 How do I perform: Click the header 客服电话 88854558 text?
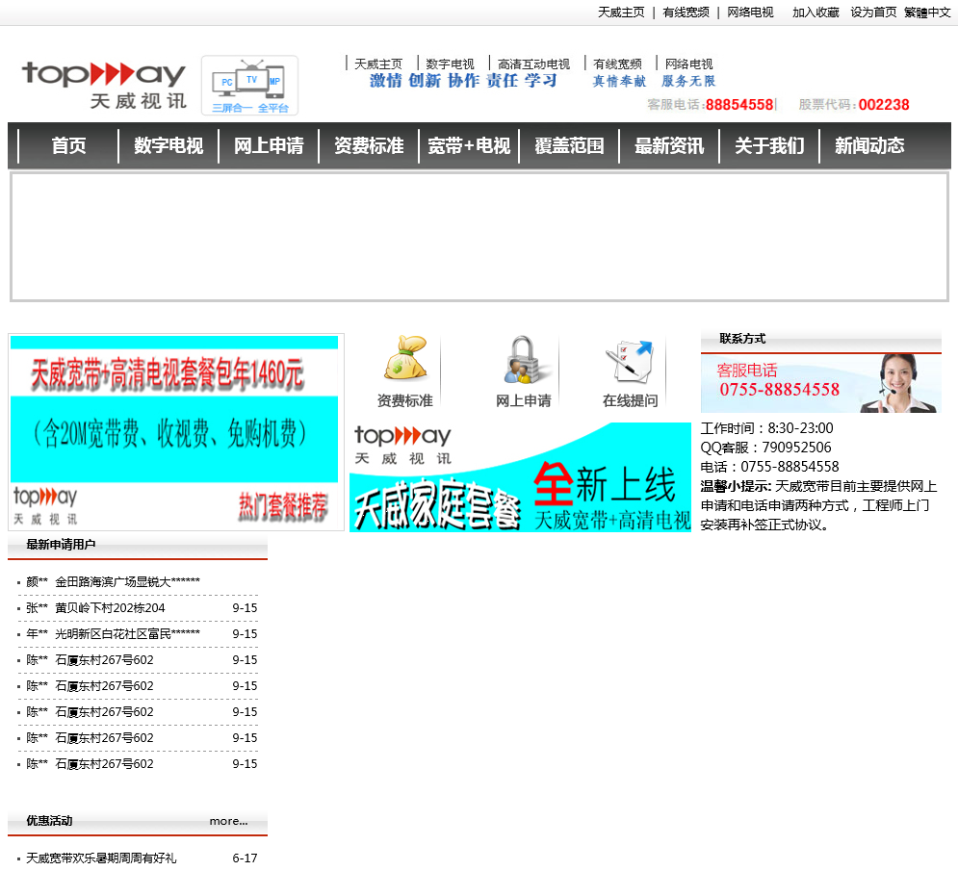tap(711, 105)
